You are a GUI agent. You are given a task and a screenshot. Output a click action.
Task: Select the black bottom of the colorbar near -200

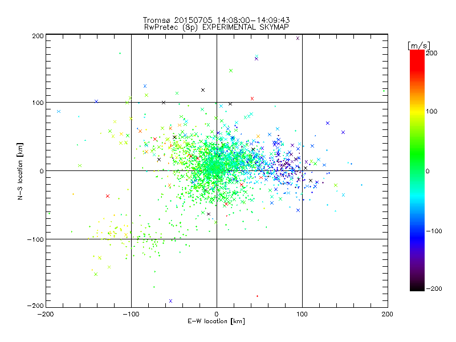[x=417, y=287]
